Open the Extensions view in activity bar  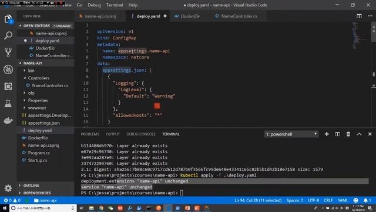8,87
